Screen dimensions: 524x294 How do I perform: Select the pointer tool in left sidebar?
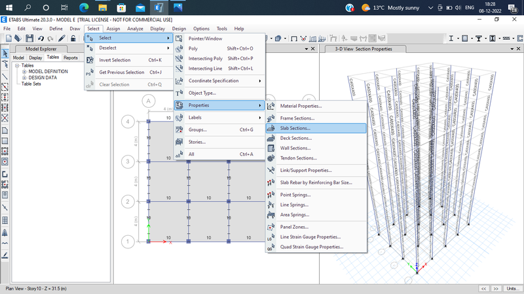5,54
